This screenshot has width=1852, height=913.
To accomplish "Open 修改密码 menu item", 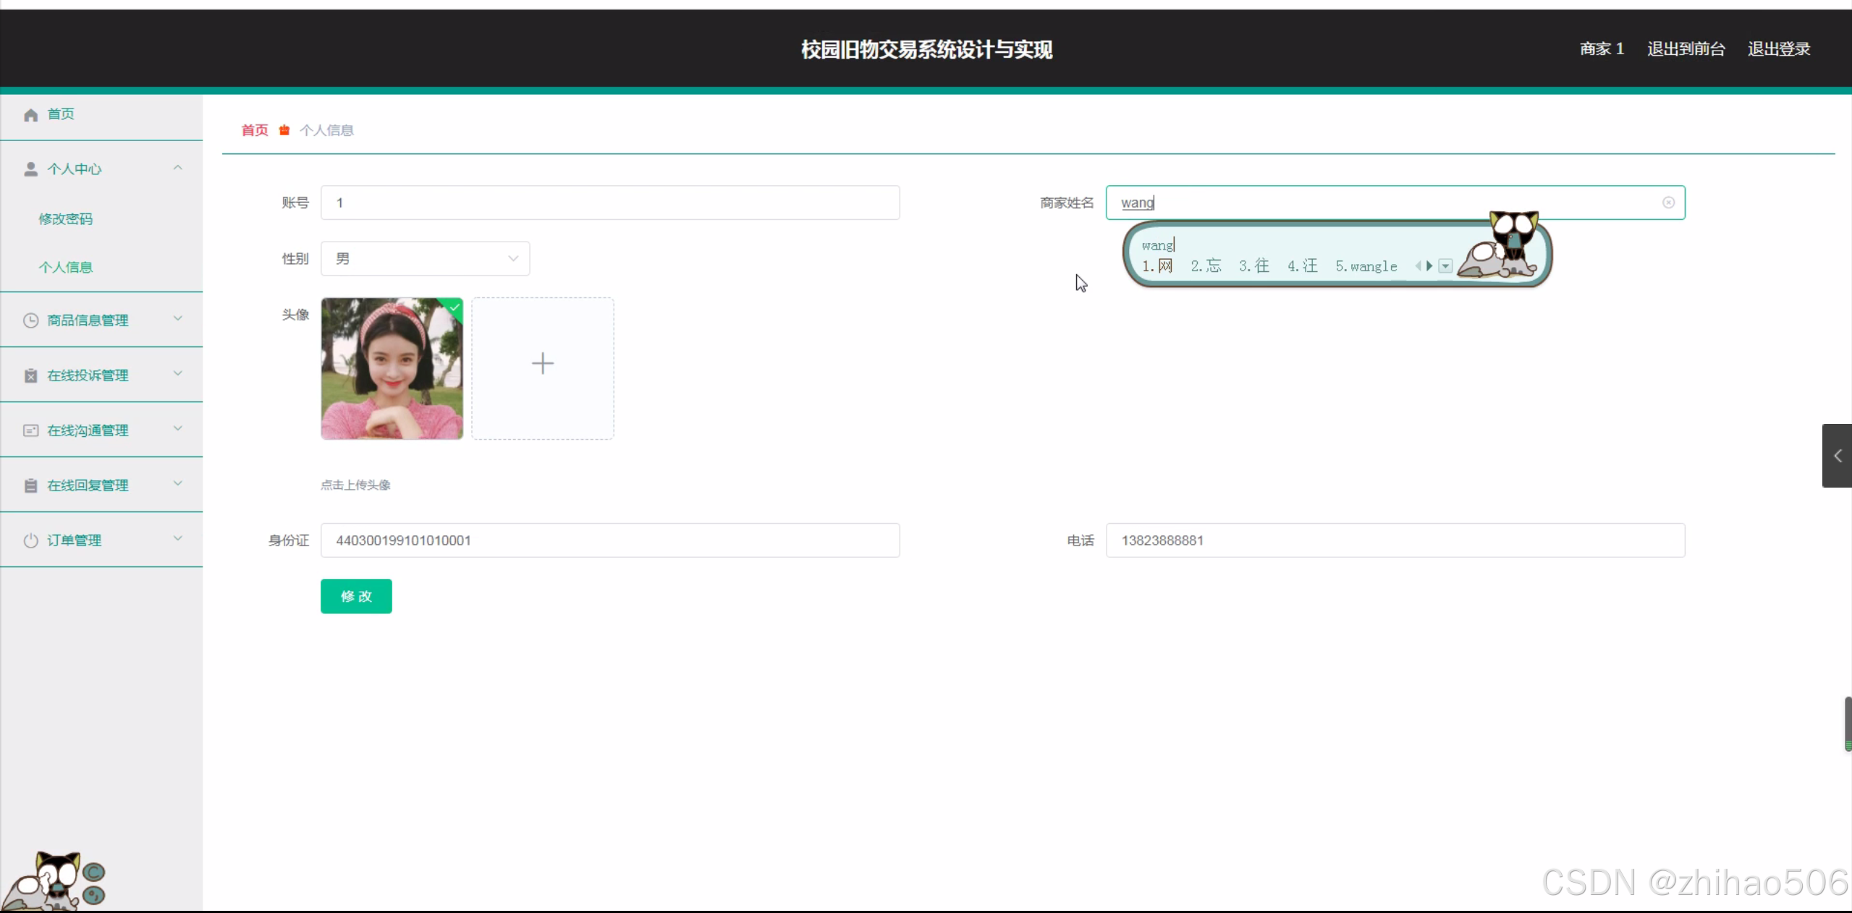I will [x=65, y=219].
